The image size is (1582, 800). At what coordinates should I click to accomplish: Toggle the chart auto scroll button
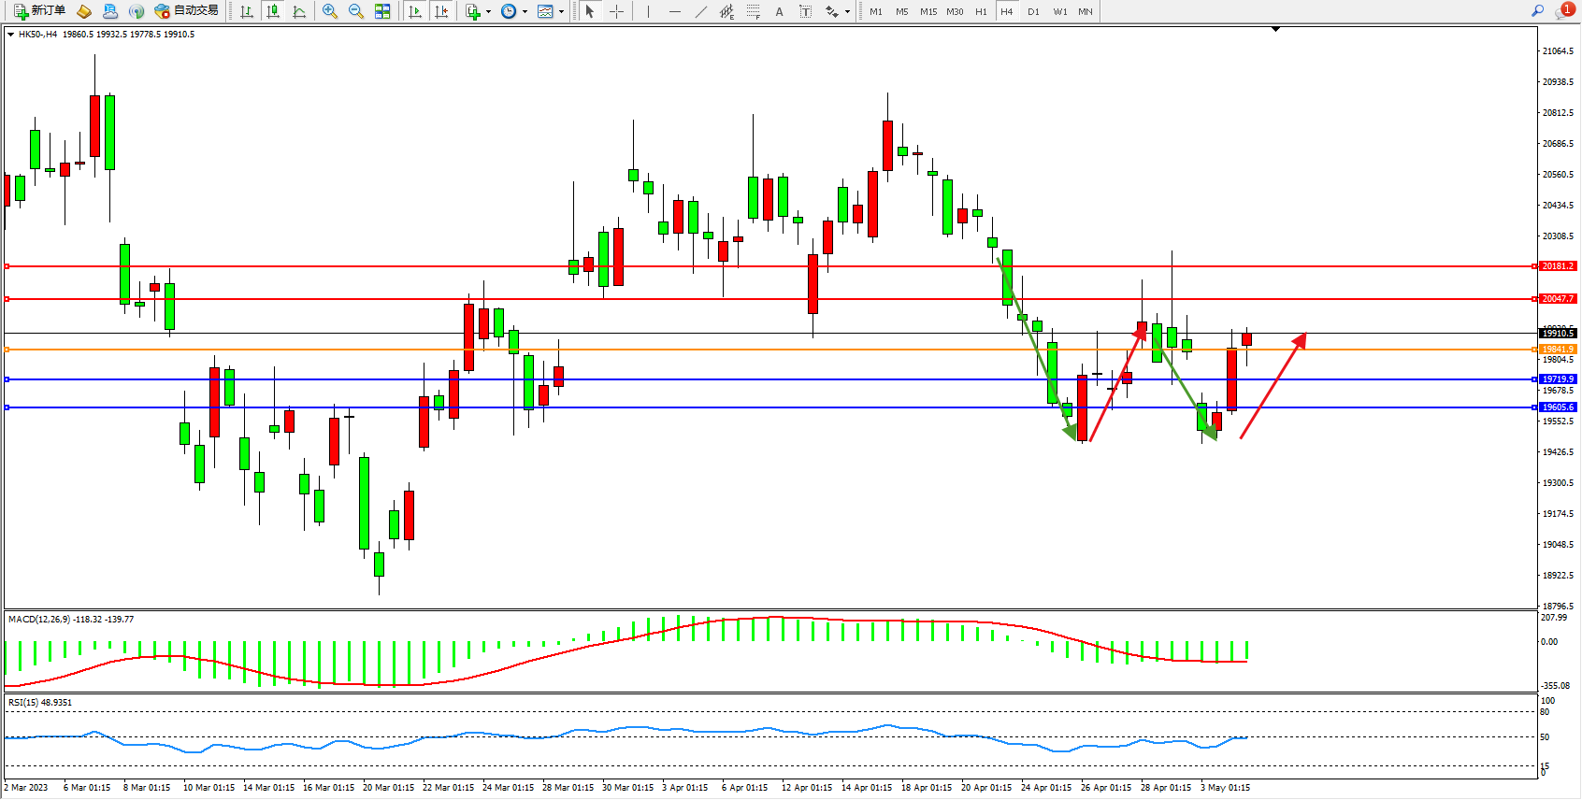point(415,11)
